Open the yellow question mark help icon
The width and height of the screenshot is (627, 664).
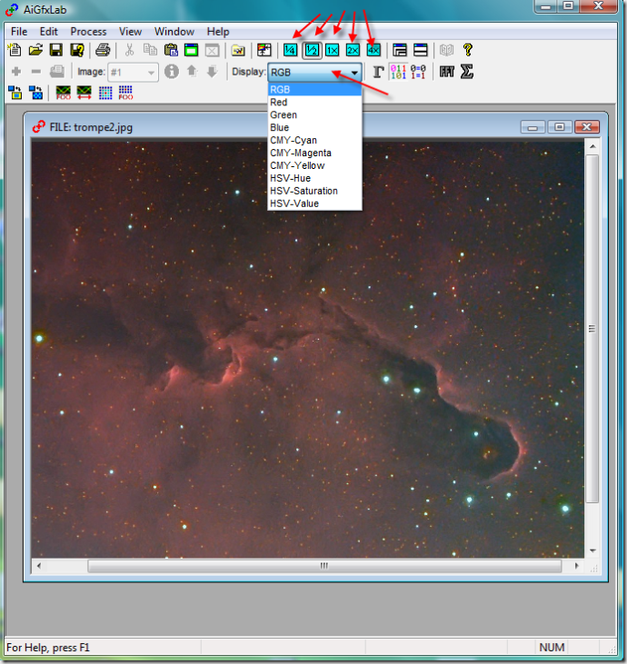[468, 50]
